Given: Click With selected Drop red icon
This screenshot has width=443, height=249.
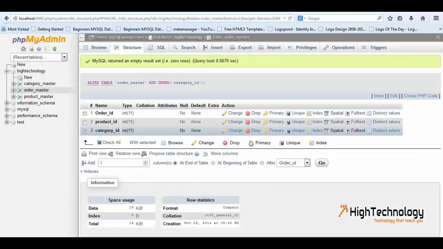Looking at the screenshot, I should click(x=225, y=143).
